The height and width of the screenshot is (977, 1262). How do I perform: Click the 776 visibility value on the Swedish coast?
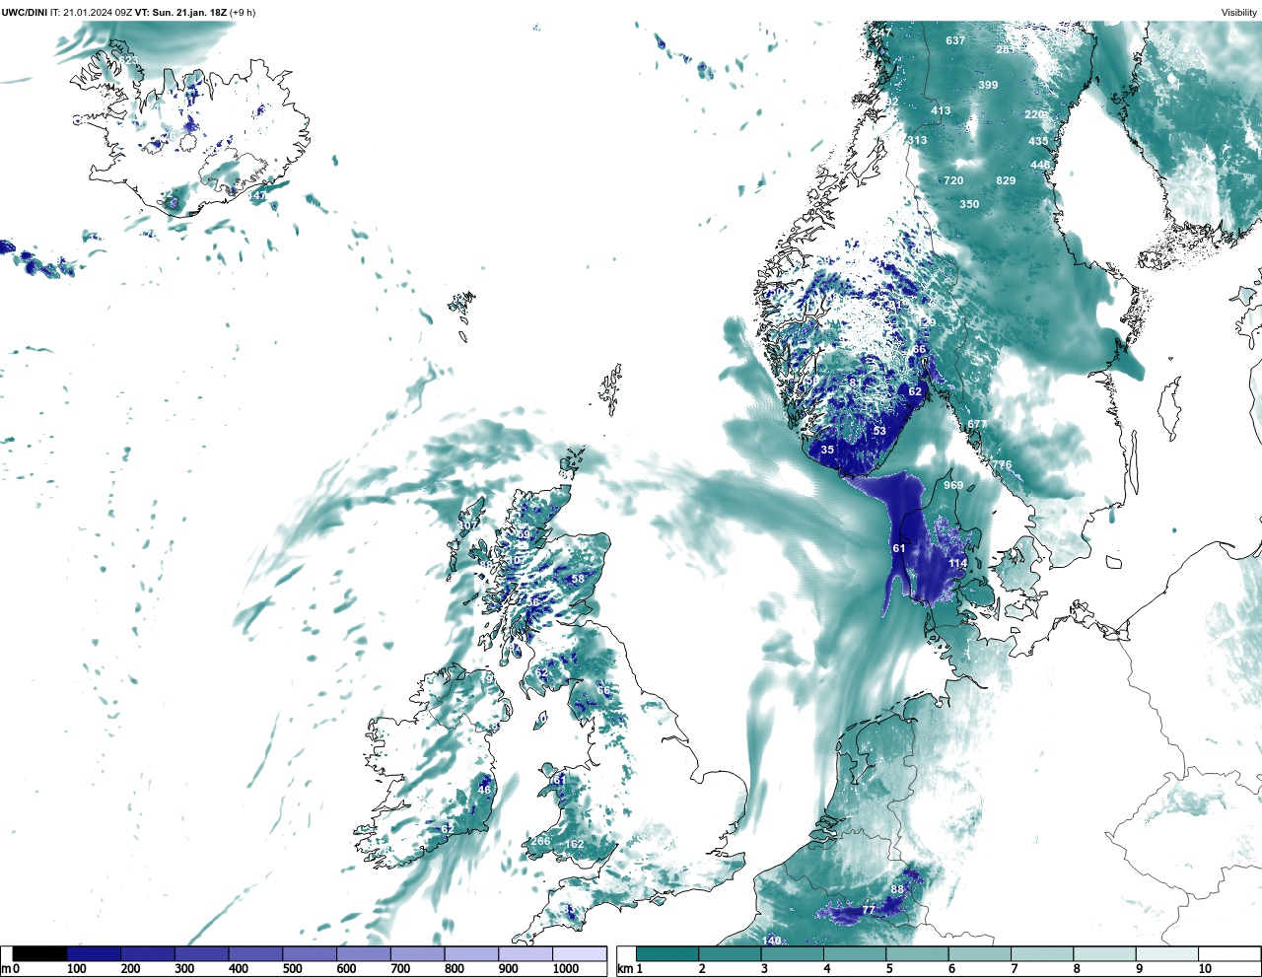tap(1002, 464)
